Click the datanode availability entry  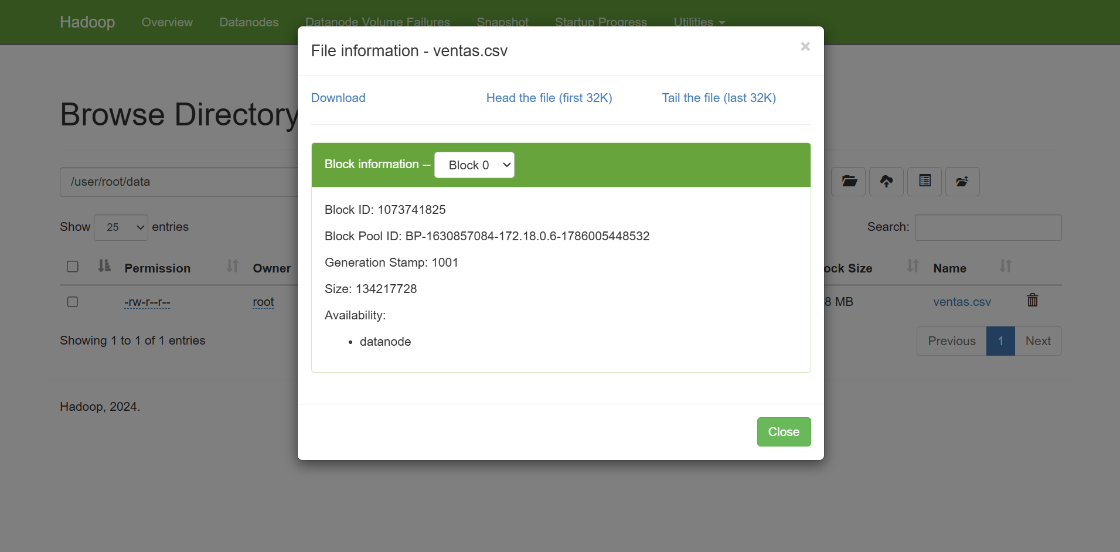(385, 342)
